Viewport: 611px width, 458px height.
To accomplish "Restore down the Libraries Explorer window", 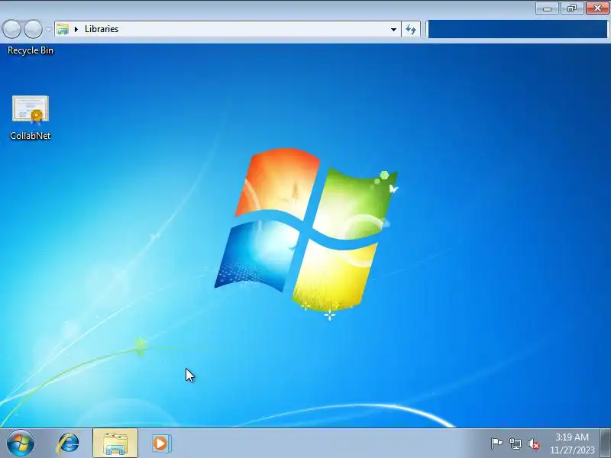I will pos(571,8).
